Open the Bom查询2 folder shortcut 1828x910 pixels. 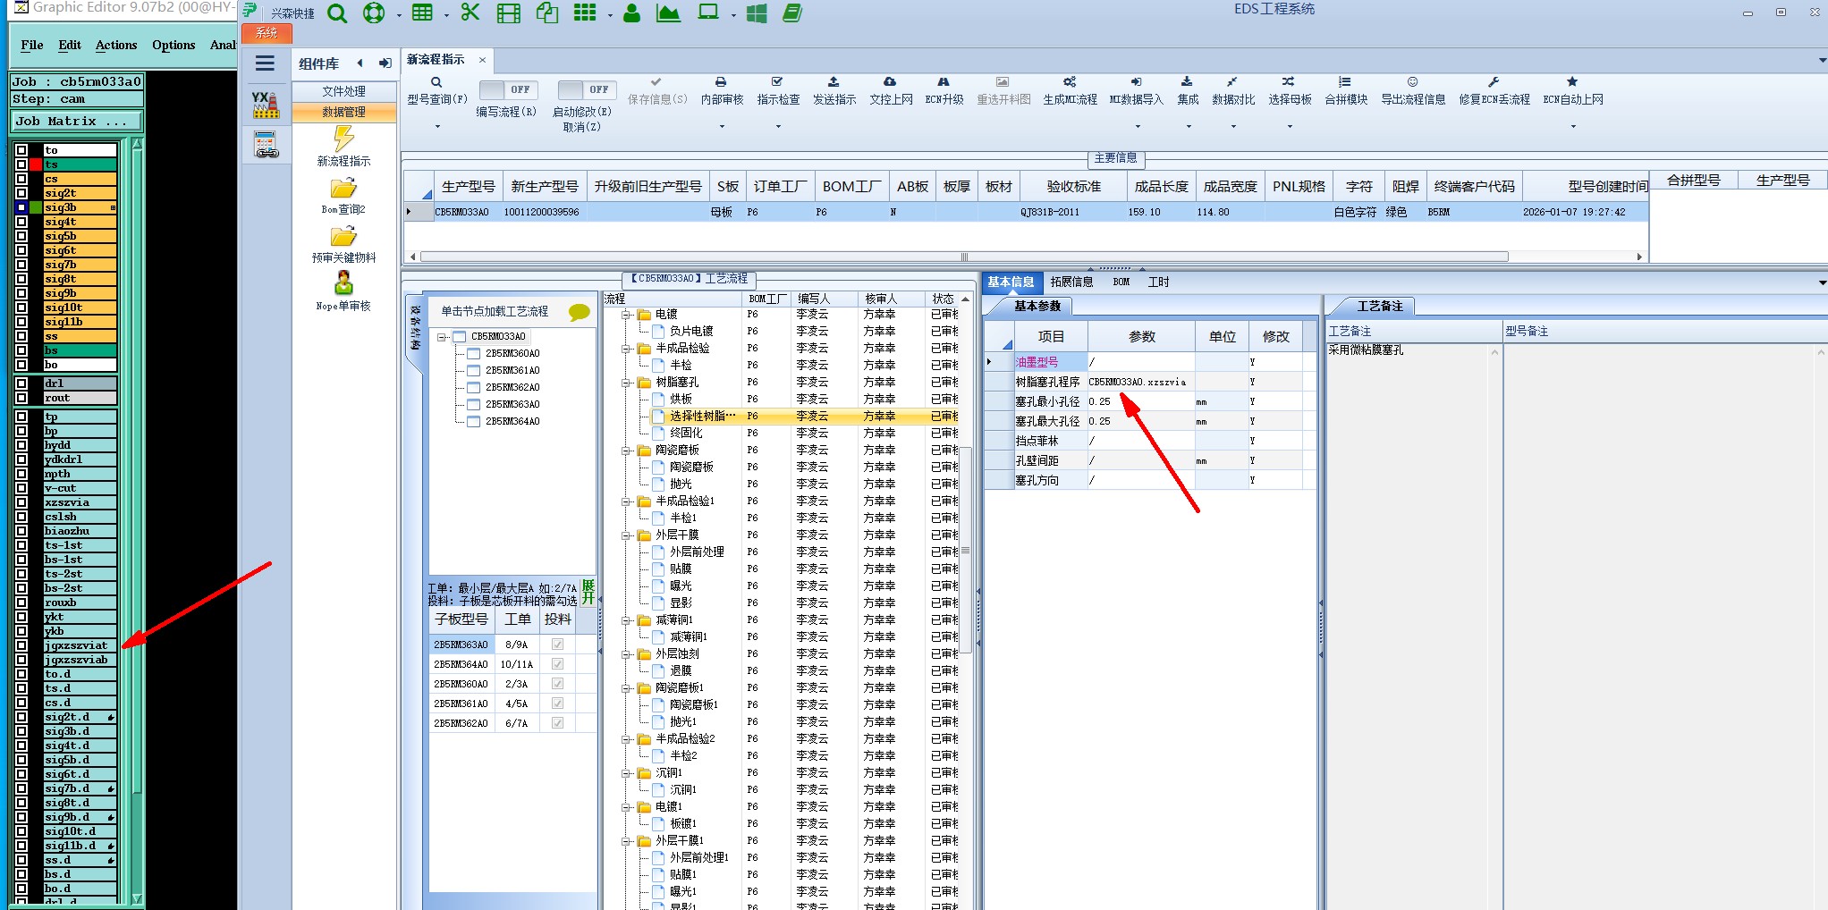click(x=343, y=188)
